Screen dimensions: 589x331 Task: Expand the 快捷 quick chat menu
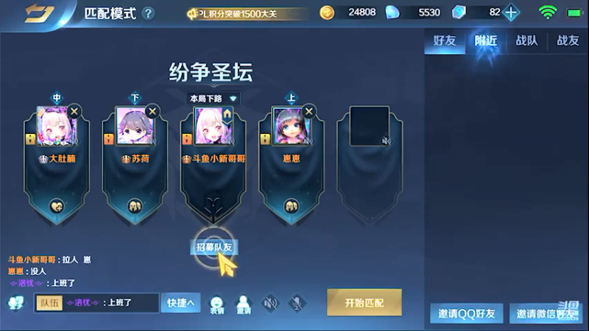pos(180,303)
